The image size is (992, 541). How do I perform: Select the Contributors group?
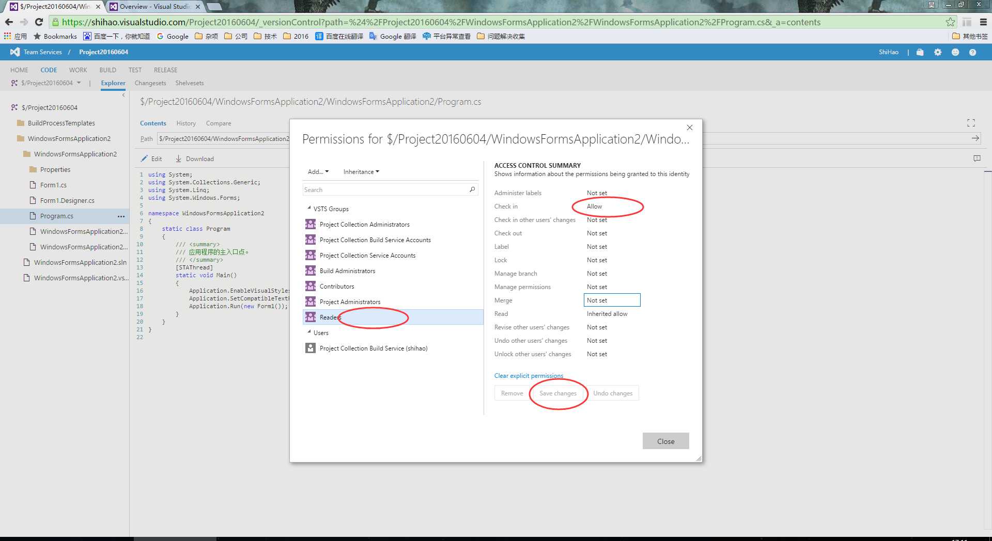[393, 286]
